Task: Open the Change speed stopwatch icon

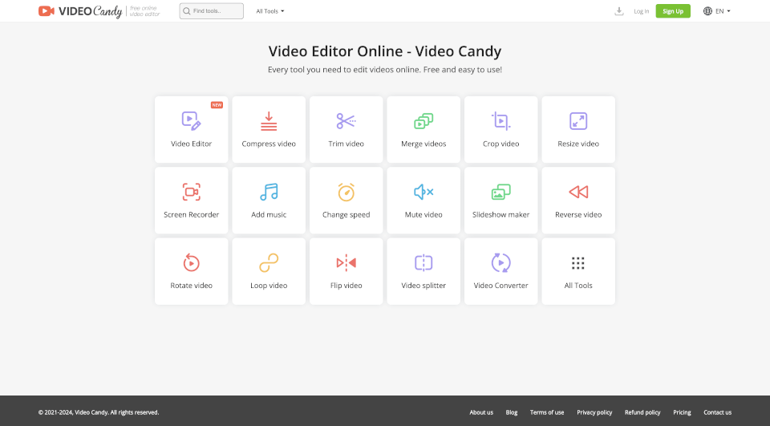Action: 346,192
